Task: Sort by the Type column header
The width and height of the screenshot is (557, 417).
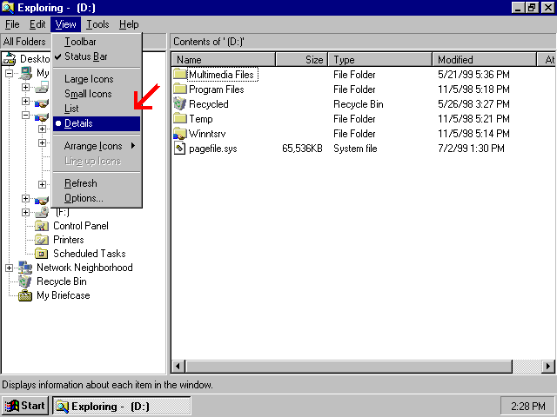Action: 379,60
